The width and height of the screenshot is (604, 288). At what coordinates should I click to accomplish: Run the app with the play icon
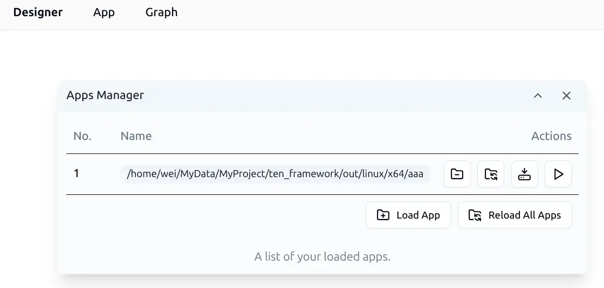(558, 174)
